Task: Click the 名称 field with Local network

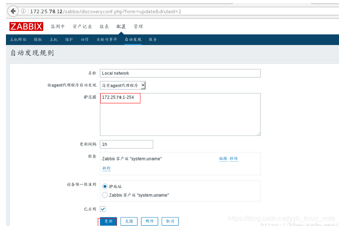Action: pos(180,73)
